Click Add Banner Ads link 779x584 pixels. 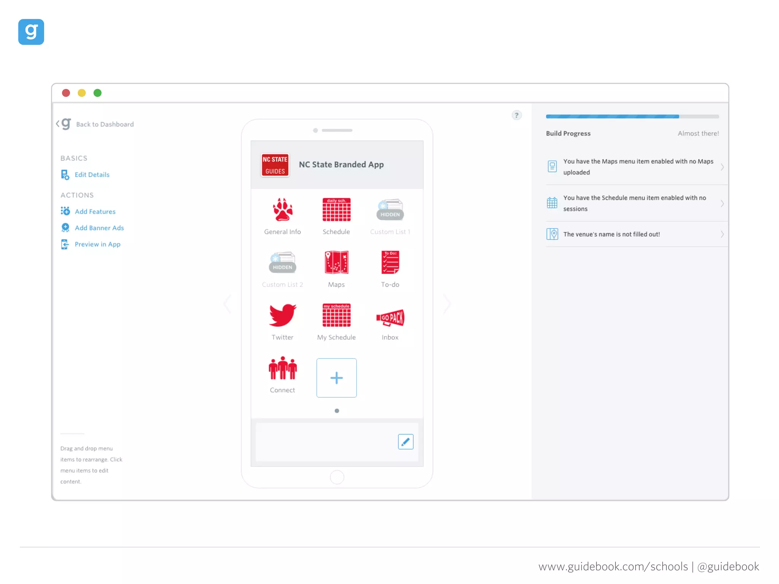coord(99,228)
